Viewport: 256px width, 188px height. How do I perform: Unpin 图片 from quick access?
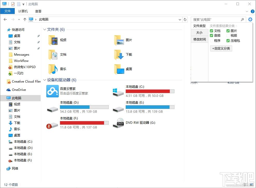(x=38, y=48)
